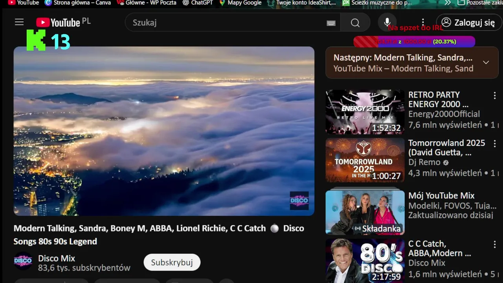Click the green K 13 overlay logo

click(48, 40)
